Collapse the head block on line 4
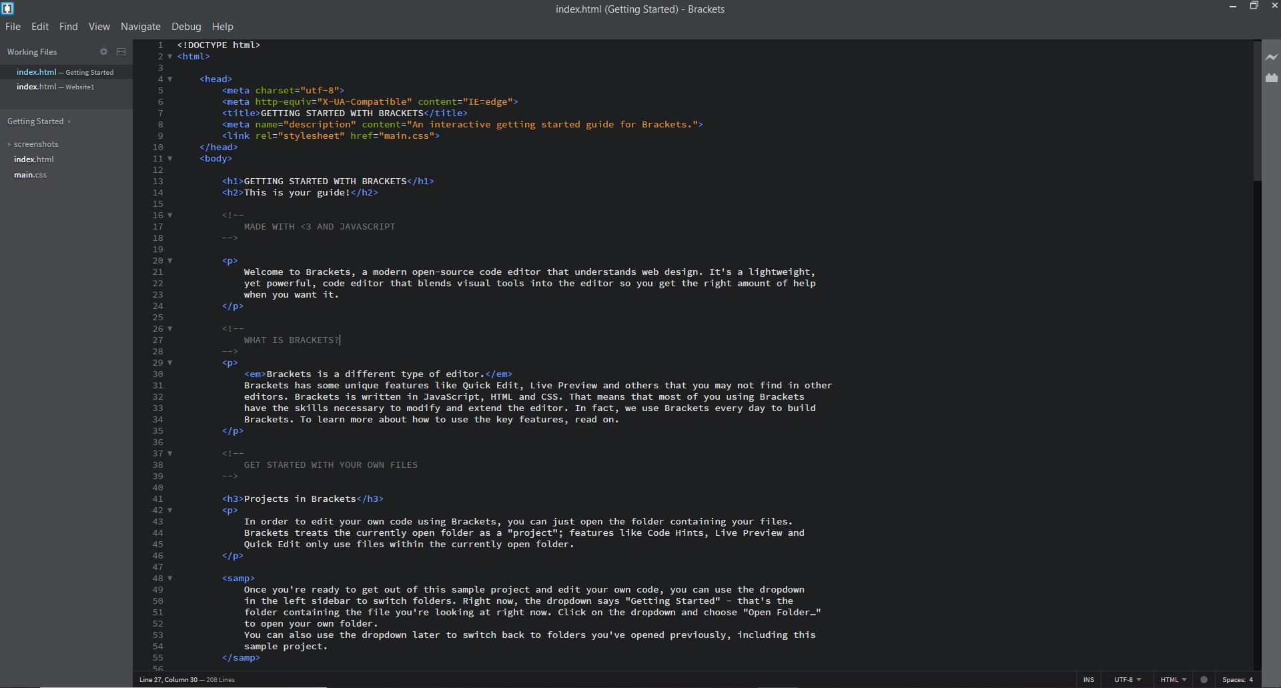Image resolution: width=1281 pixels, height=688 pixels. 170,79
